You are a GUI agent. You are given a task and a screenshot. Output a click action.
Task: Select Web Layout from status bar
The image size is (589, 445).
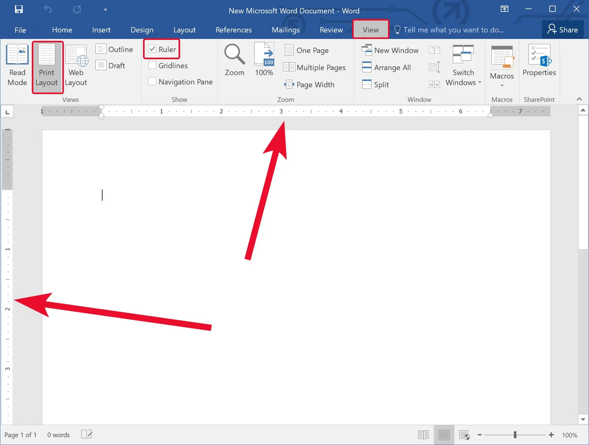click(464, 435)
